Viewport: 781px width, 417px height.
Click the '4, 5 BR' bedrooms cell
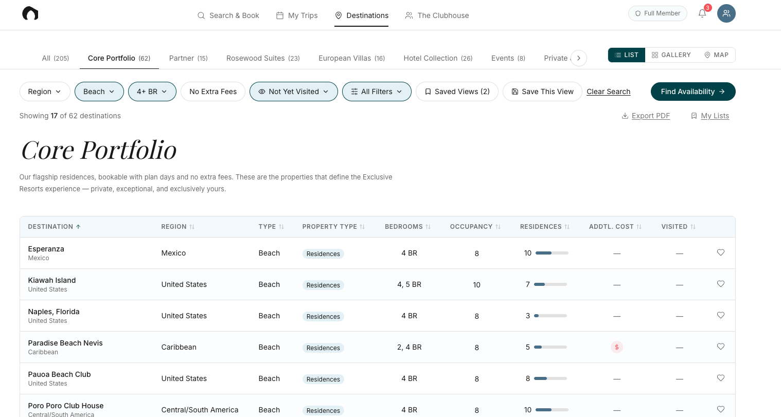(x=409, y=284)
